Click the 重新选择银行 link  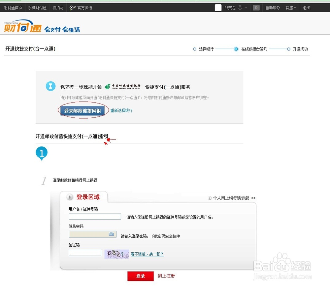point(121,110)
